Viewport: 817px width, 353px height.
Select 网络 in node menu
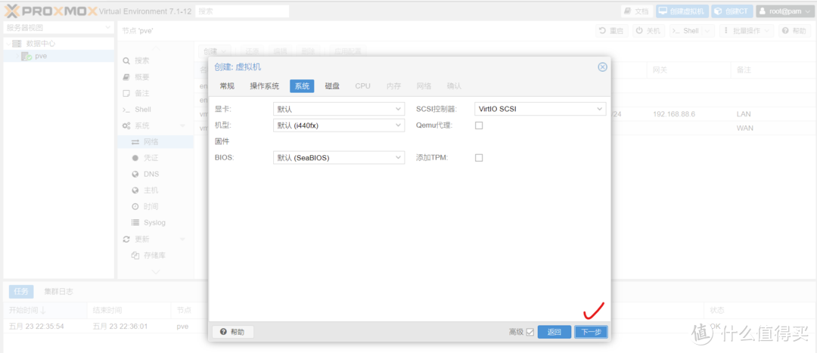tap(155, 141)
